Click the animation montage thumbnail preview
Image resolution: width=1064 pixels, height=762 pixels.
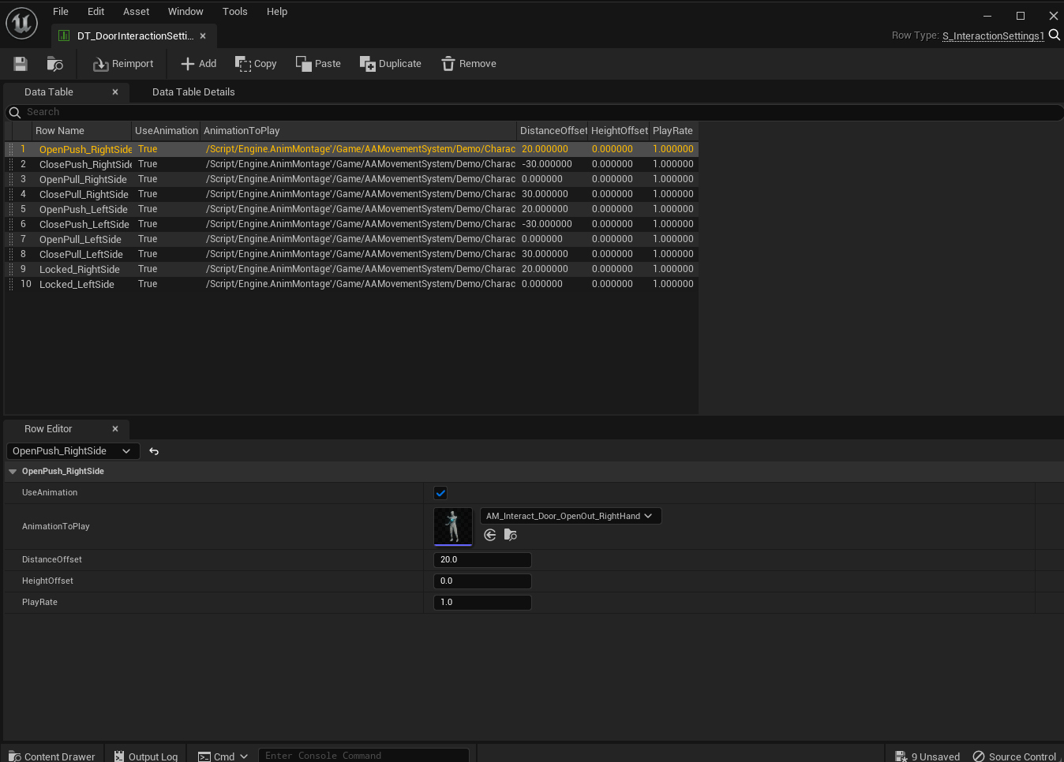point(453,526)
